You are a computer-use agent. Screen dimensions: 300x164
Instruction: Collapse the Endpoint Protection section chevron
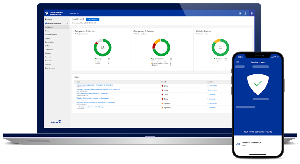click(67, 23)
